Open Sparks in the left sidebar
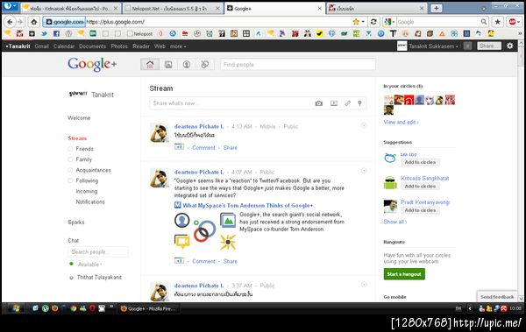This screenshot has width=526, height=332. point(76,222)
